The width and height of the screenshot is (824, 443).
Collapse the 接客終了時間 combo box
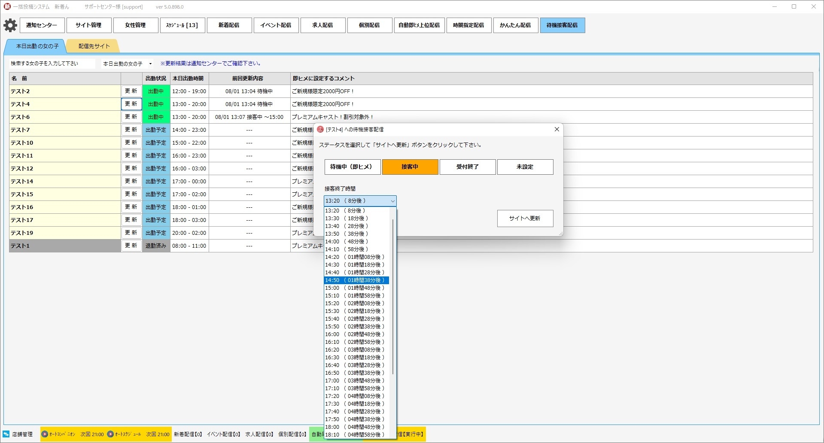pyautogui.click(x=392, y=201)
